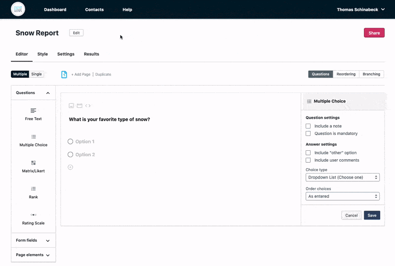Pick the Rating Scale question icon
395x266 pixels.
click(x=34, y=215)
